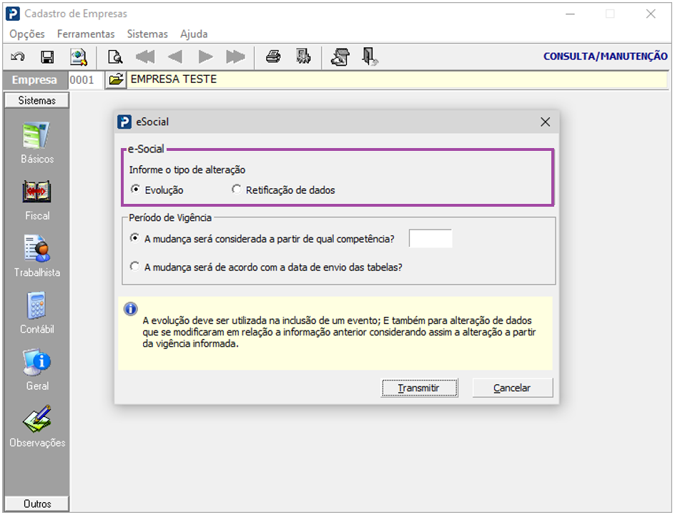The image size is (675, 515).
Task: Click the CONSULTA/MANUTENÇÃO mode label
Action: click(605, 57)
